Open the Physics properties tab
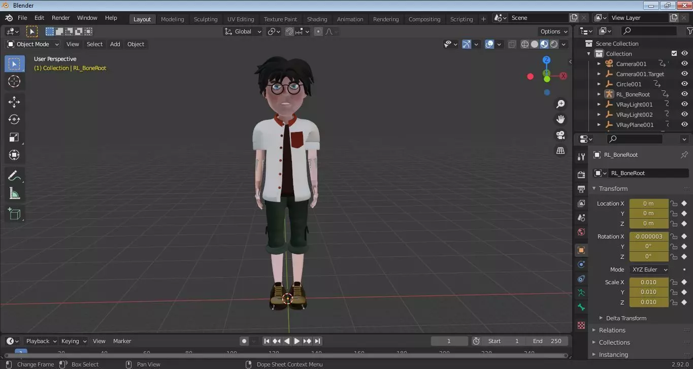Screen dimensions: 693x369 [581, 264]
